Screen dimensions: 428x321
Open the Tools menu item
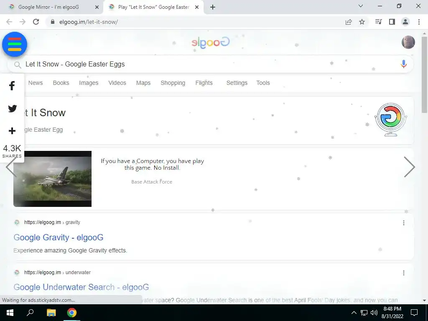(263, 83)
